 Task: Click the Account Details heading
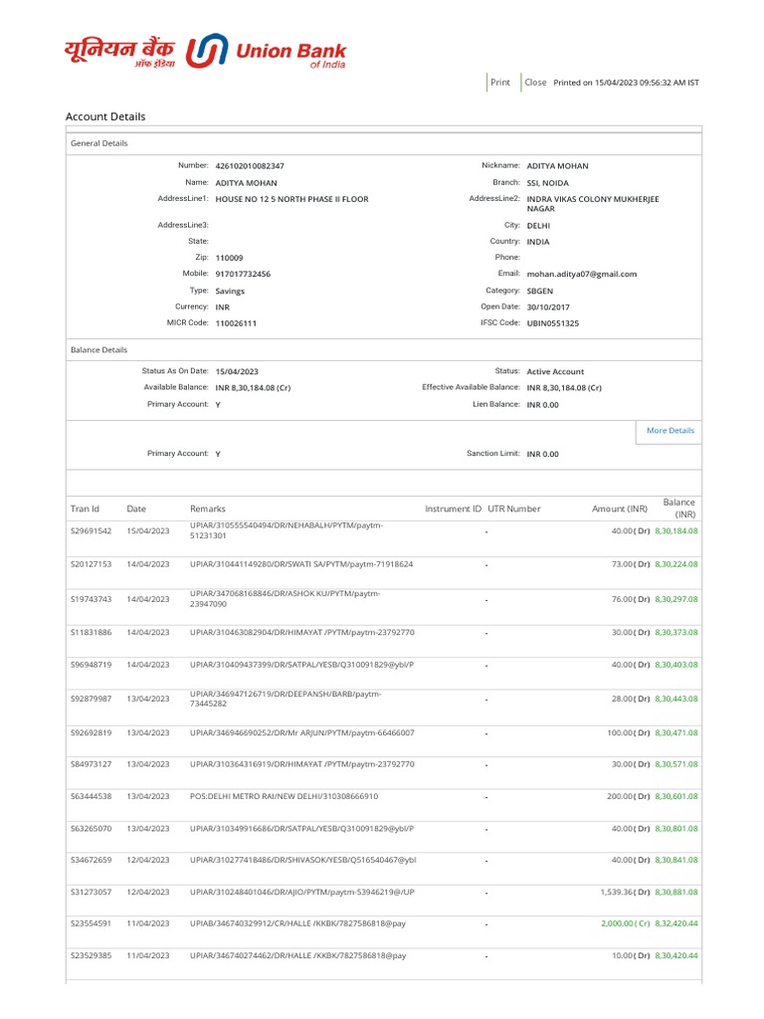(105, 116)
